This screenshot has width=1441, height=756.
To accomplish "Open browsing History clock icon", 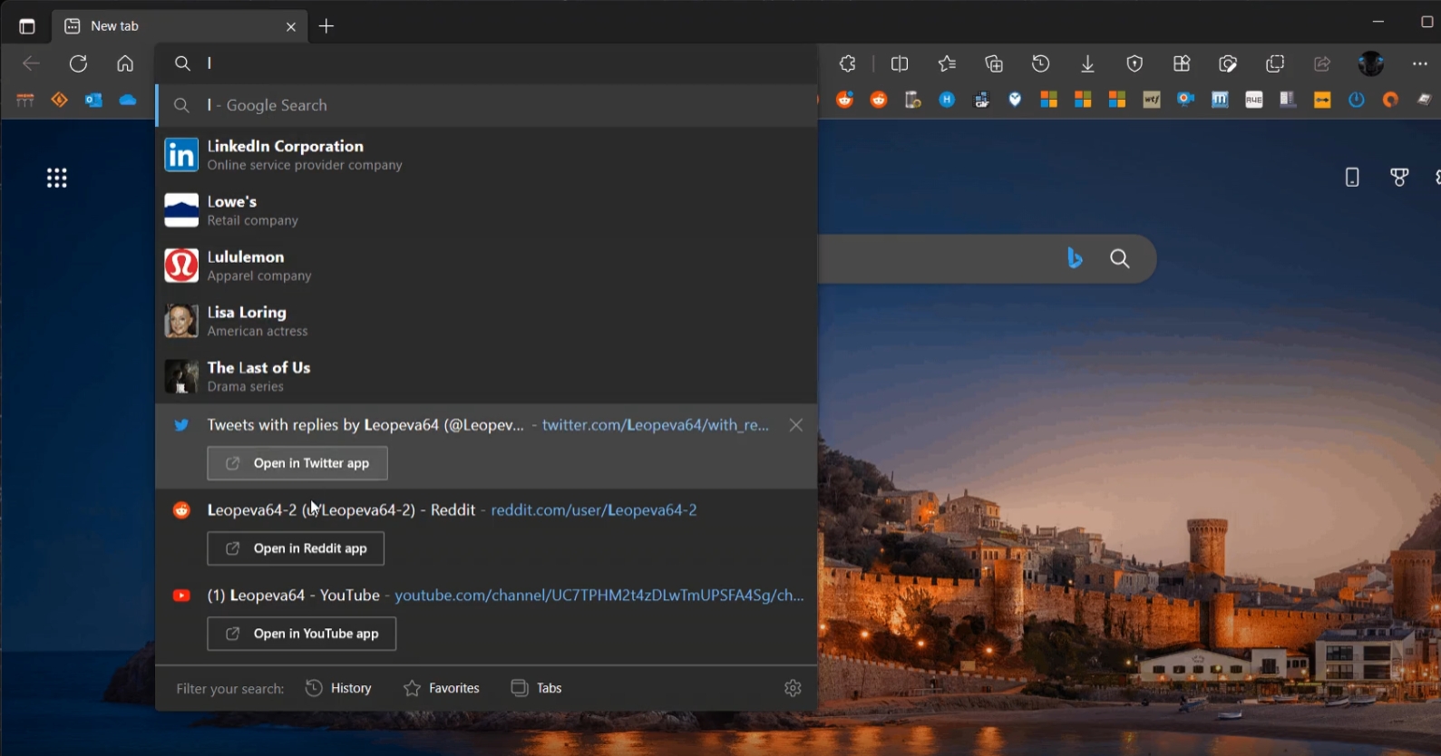I will [x=1041, y=63].
